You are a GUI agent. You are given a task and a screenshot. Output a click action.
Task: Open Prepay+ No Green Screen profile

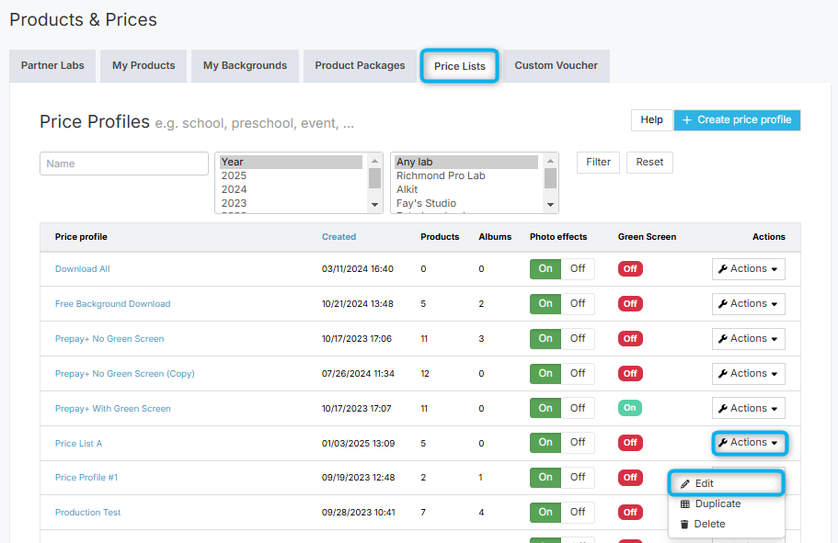(109, 338)
